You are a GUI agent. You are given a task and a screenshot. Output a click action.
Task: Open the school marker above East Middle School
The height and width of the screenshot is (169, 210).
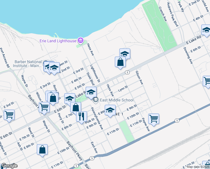[x=91, y=92]
